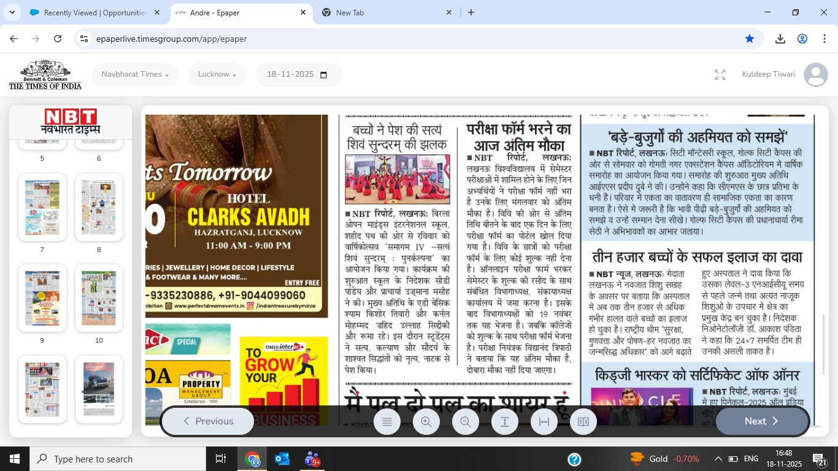Click the fit-to-height icon
Image resolution: width=838 pixels, height=471 pixels.
click(x=505, y=422)
